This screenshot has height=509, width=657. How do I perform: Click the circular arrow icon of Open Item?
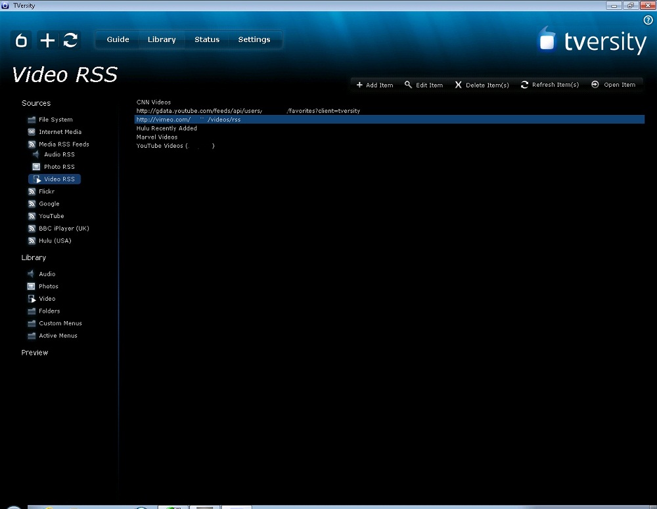(595, 85)
